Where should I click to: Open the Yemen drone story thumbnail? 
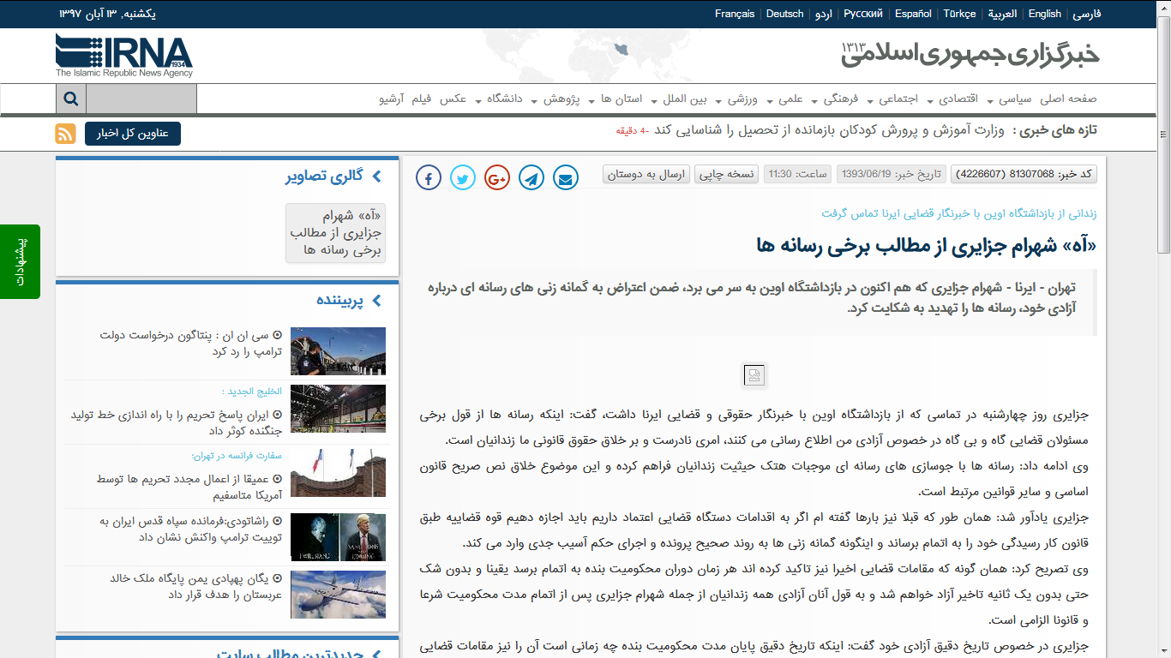(338, 594)
